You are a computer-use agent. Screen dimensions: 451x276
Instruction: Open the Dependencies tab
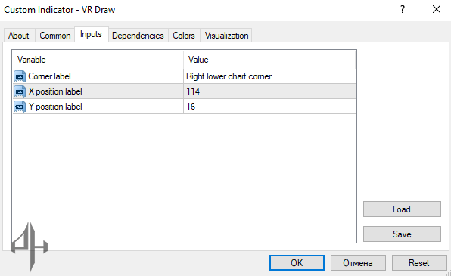click(138, 36)
